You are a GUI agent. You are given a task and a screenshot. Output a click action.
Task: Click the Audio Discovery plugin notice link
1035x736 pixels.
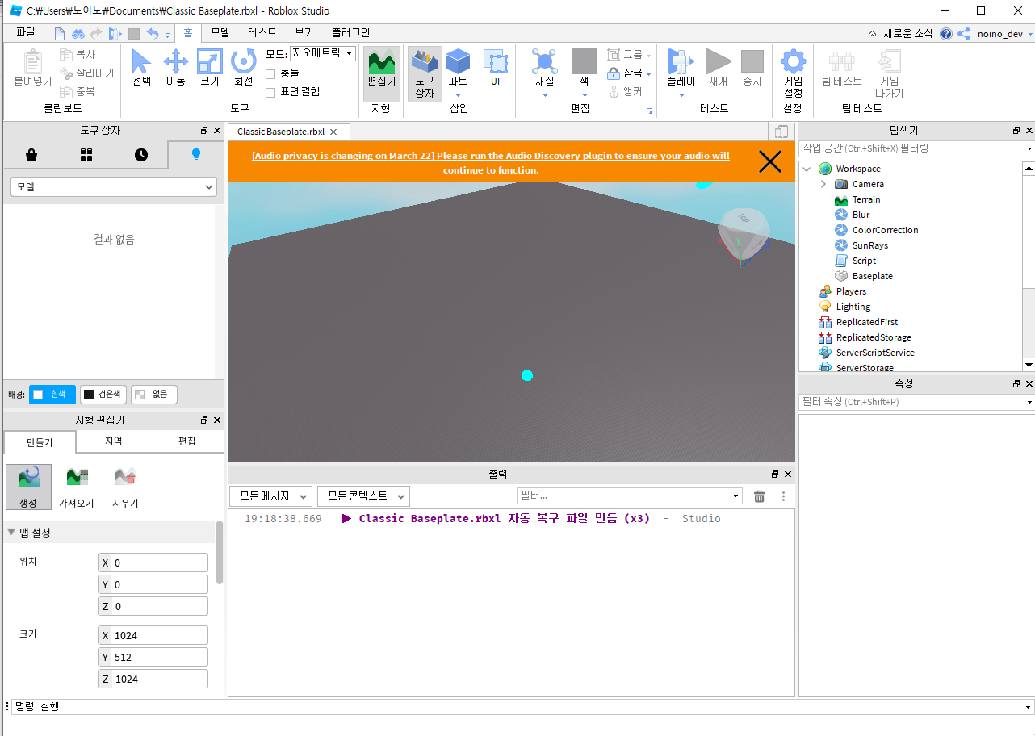(491, 163)
